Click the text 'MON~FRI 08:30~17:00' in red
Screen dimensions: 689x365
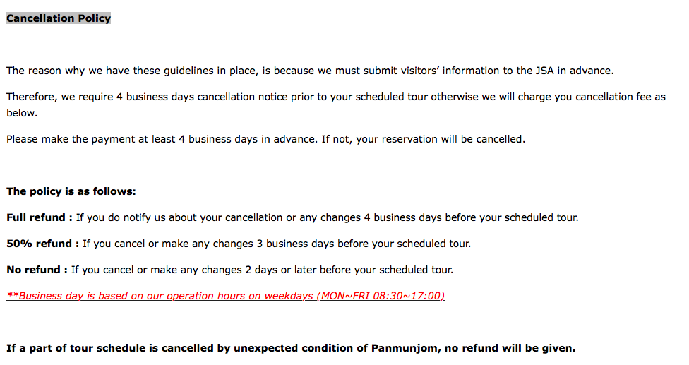pyautogui.click(x=381, y=296)
